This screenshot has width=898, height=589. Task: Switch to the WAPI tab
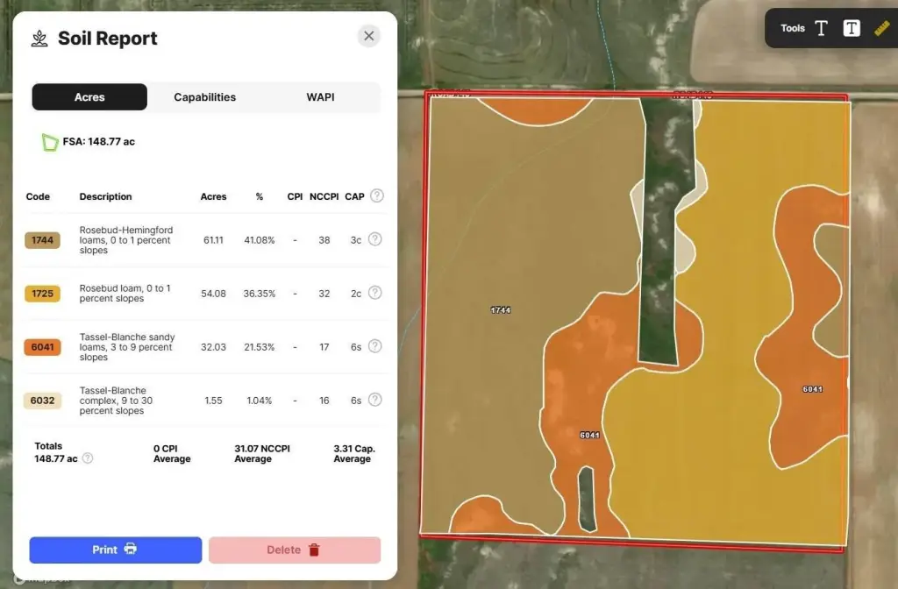(x=320, y=97)
